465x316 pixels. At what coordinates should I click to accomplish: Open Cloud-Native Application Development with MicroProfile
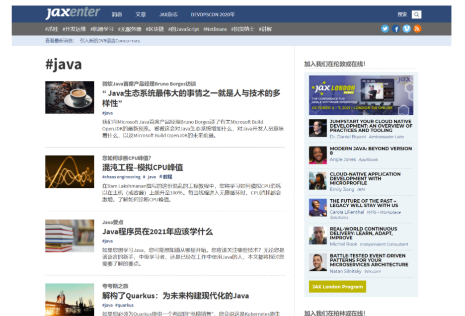point(365,178)
